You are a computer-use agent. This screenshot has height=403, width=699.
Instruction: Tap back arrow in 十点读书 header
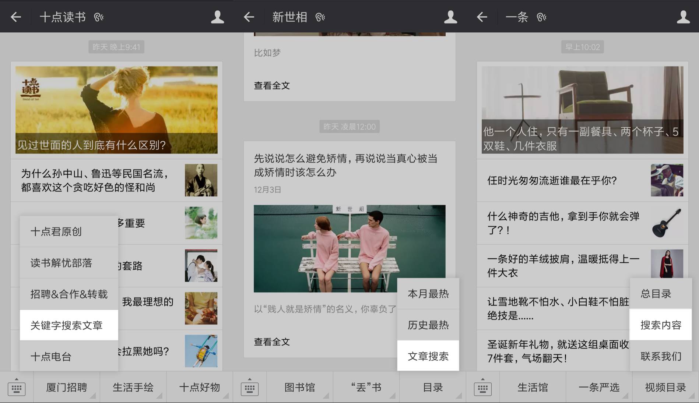pyautogui.click(x=16, y=17)
